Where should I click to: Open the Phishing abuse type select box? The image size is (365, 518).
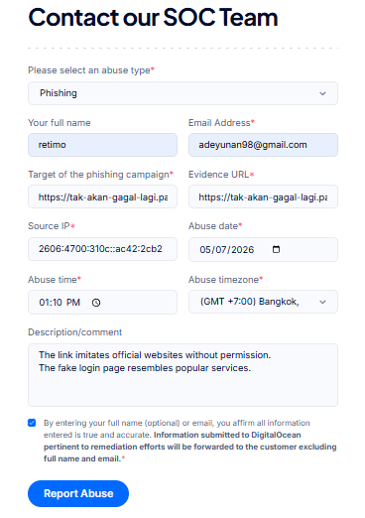point(182,93)
